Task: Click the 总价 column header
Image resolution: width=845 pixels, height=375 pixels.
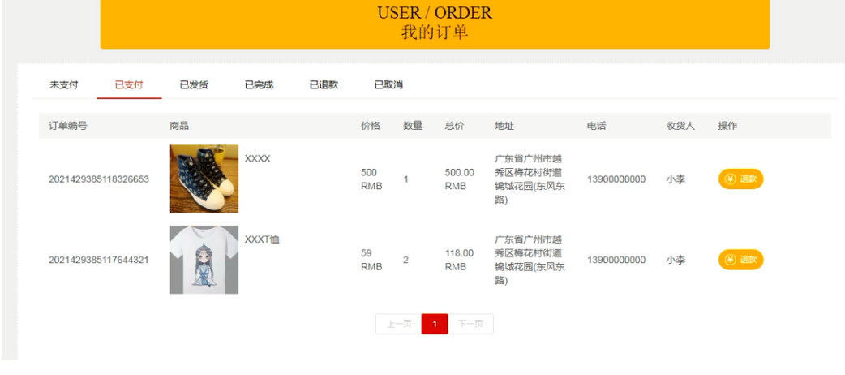Action: 454,126
